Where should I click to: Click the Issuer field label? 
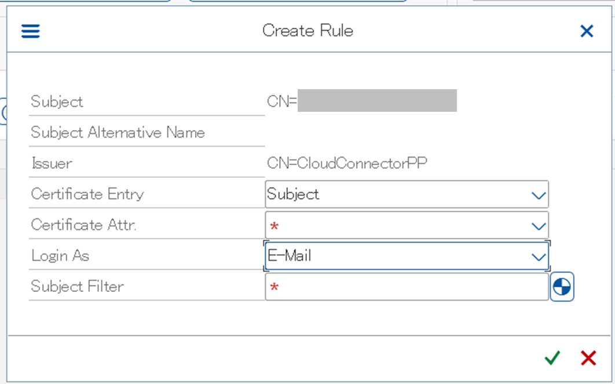point(52,163)
